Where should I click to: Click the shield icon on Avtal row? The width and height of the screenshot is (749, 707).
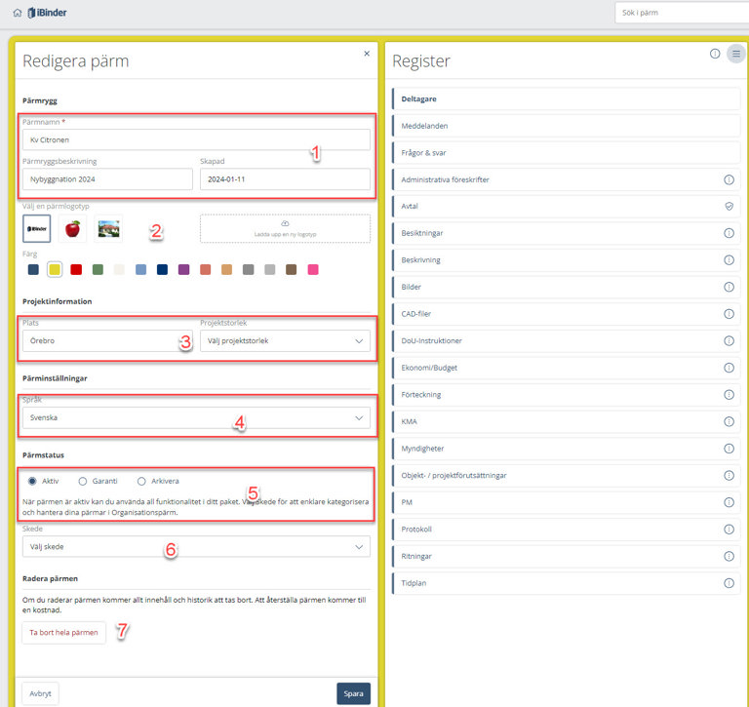[728, 207]
